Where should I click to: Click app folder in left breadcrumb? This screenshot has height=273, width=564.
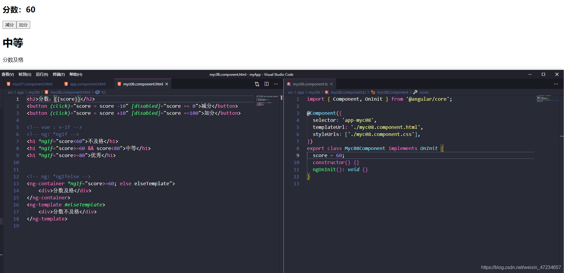(x=21, y=92)
